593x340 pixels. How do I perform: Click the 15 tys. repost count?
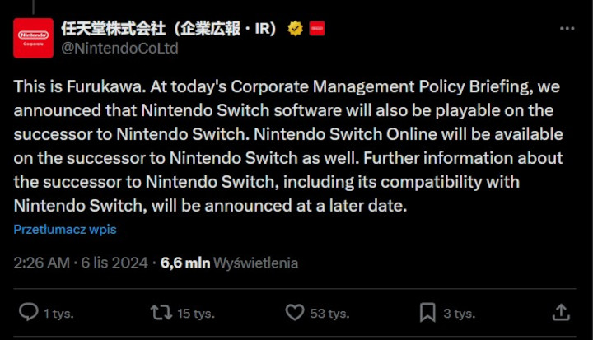click(196, 314)
